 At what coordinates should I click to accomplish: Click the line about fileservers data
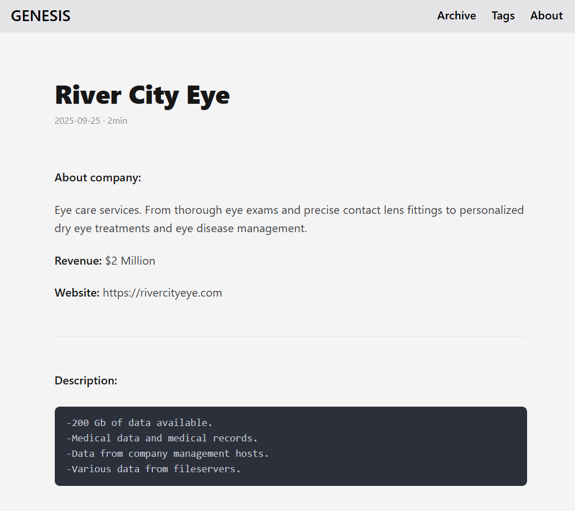point(153,469)
